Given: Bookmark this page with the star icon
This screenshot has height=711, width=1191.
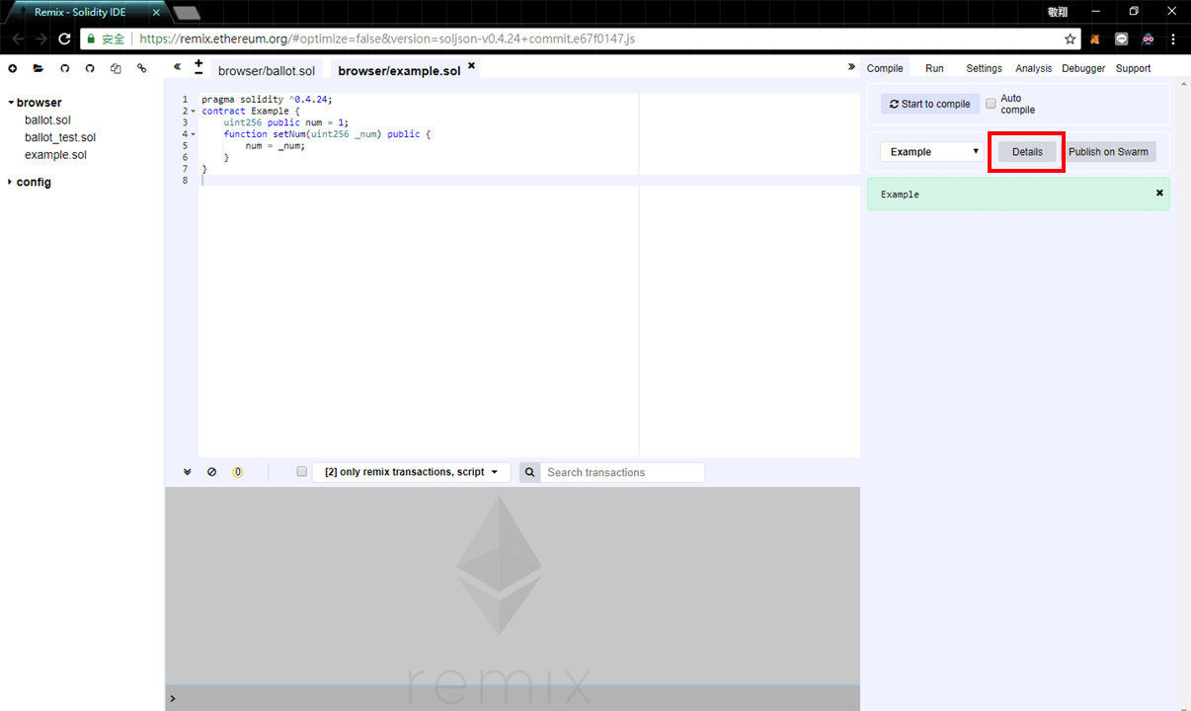Looking at the screenshot, I should pos(1071,39).
